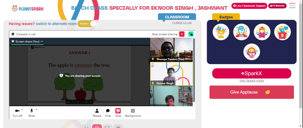Click the shared PDF page number field
The height and width of the screenshot is (128, 303).
coord(73,102)
